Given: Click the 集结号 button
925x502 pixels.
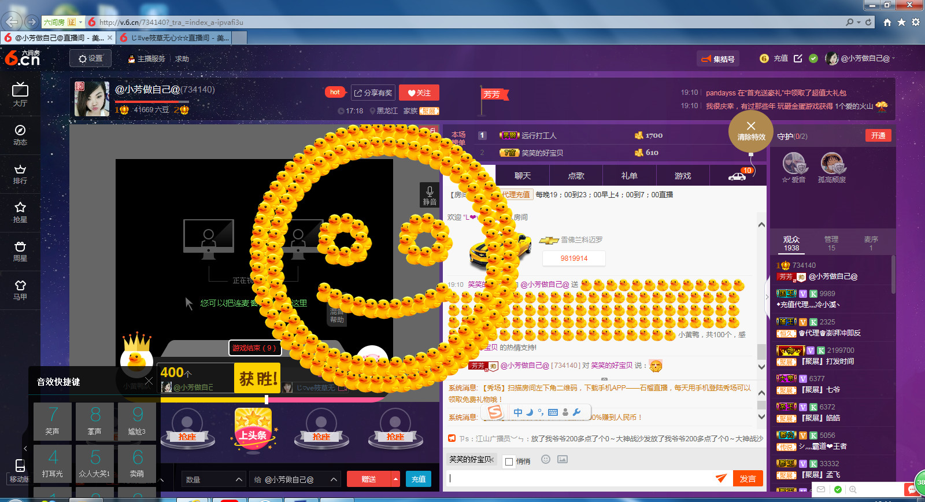Looking at the screenshot, I should click(x=718, y=59).
